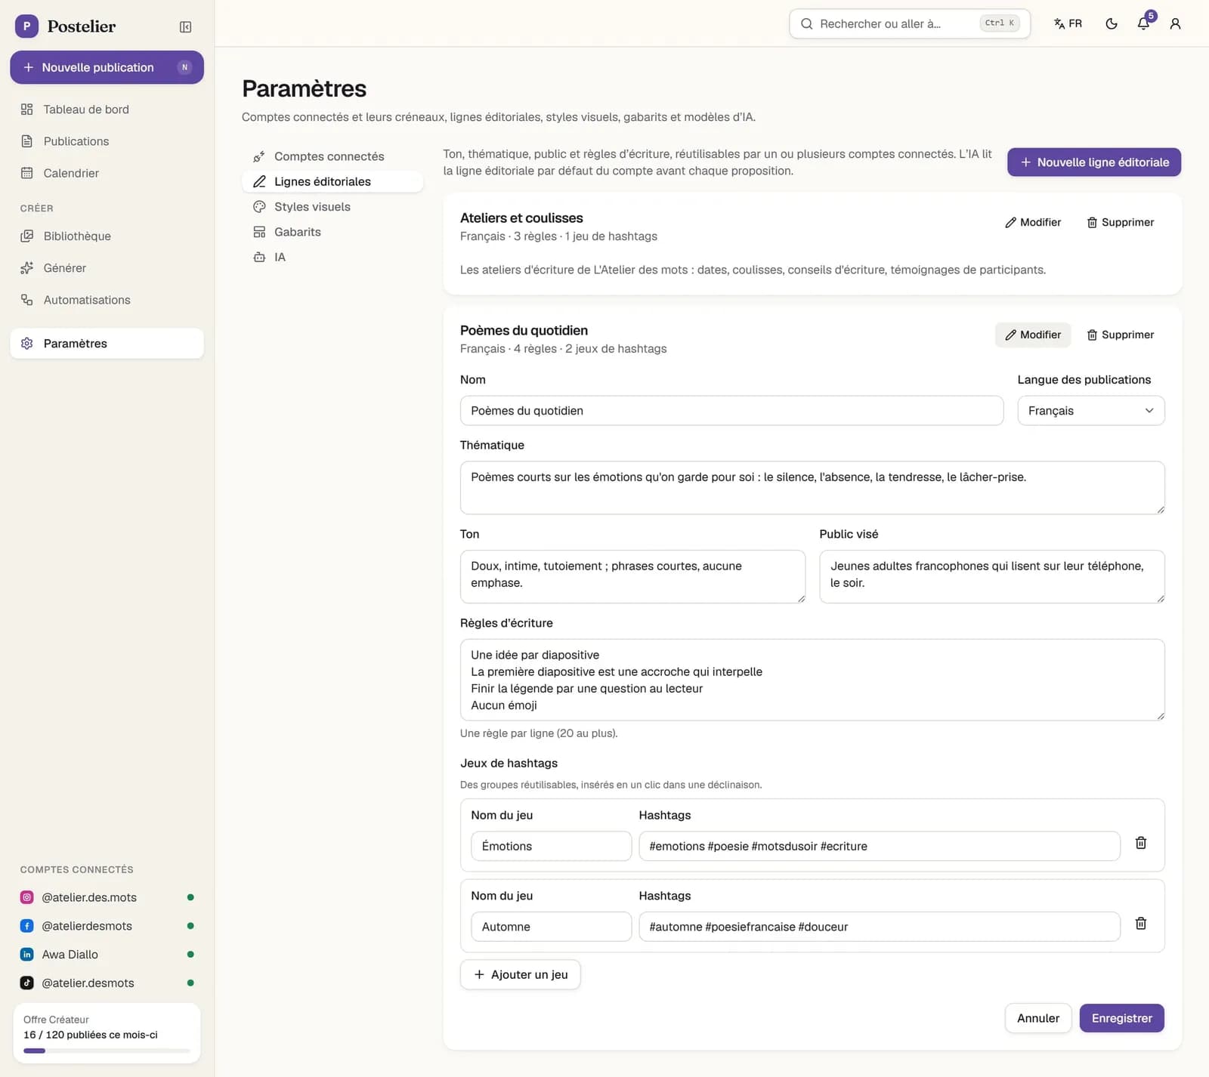Click the Règles d'écriture text area

coord(812,680)
